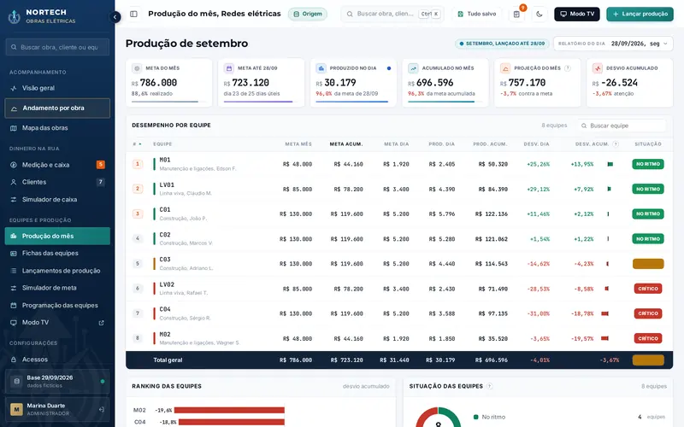Click the Tudo salvo status indicator
The height and width of the screenshot is (427, 684).
click(x=476, y=14)
